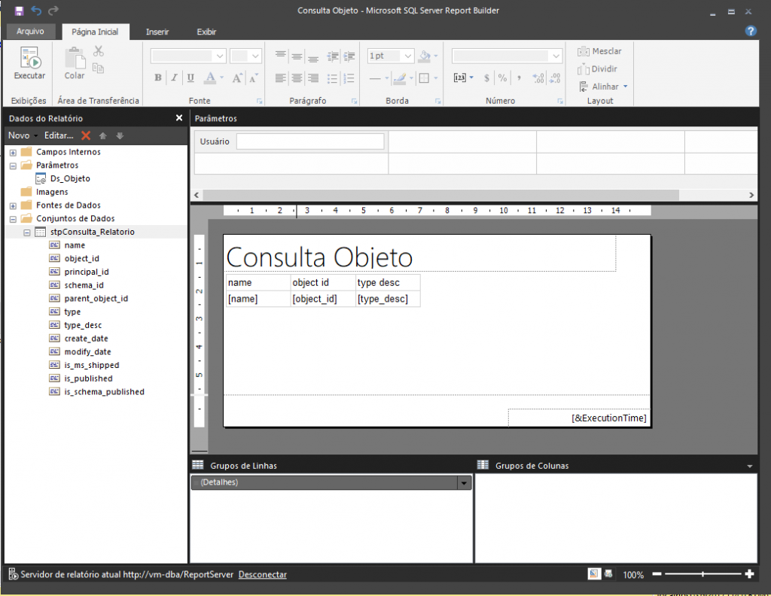Redo the last action
Viewport: 771px width, 596px height.
click(x=53, y=11)
